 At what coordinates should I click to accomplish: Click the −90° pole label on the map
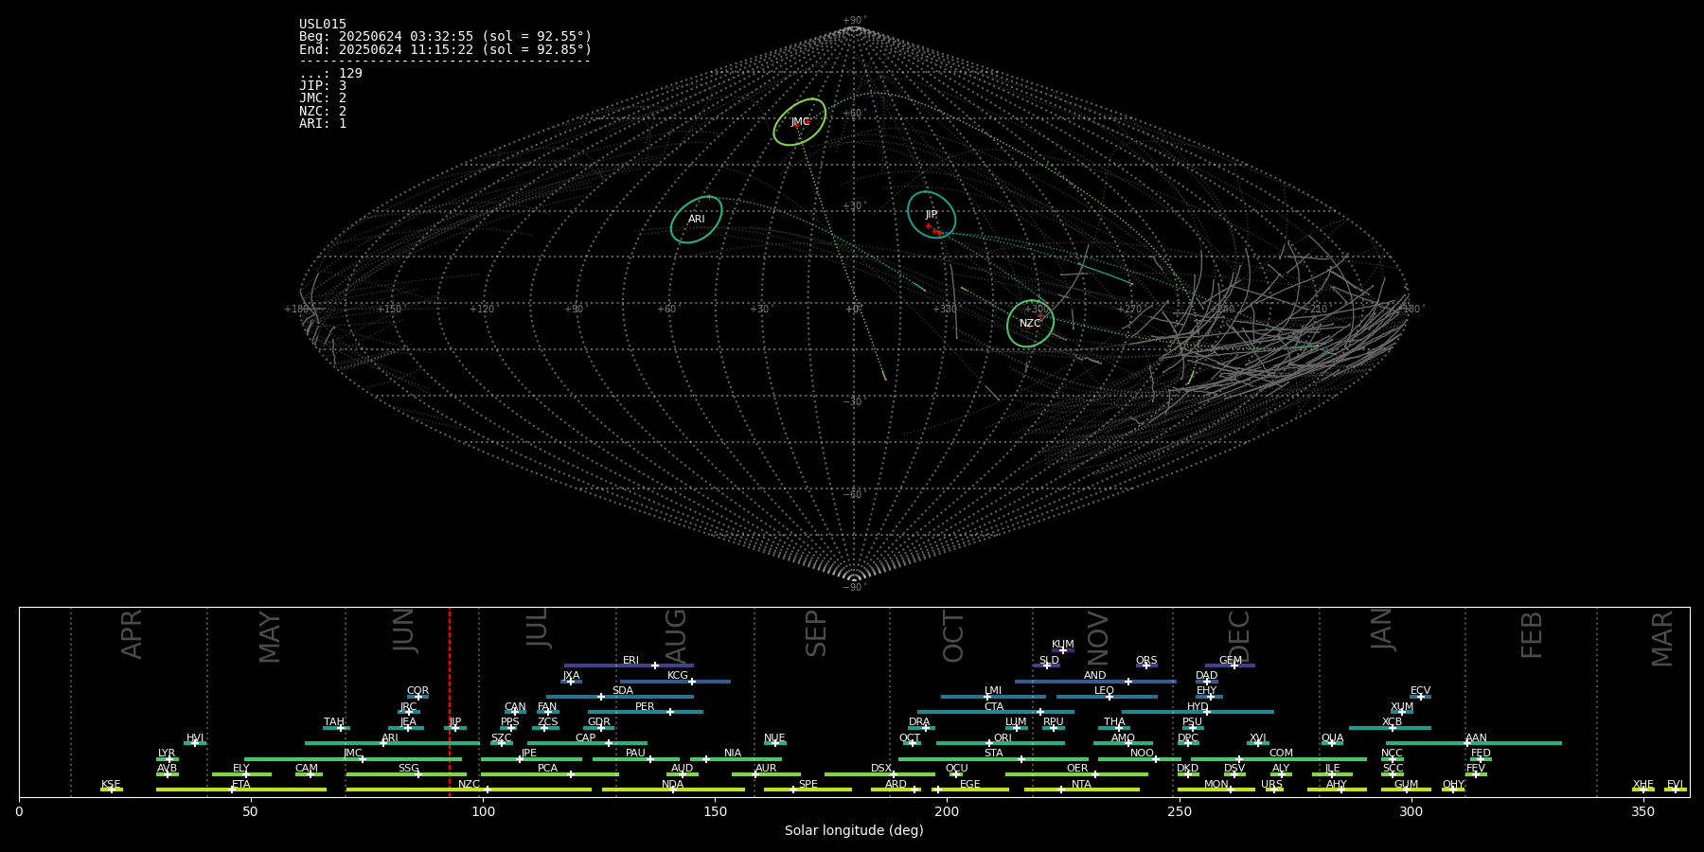click(x=854, y=588)
